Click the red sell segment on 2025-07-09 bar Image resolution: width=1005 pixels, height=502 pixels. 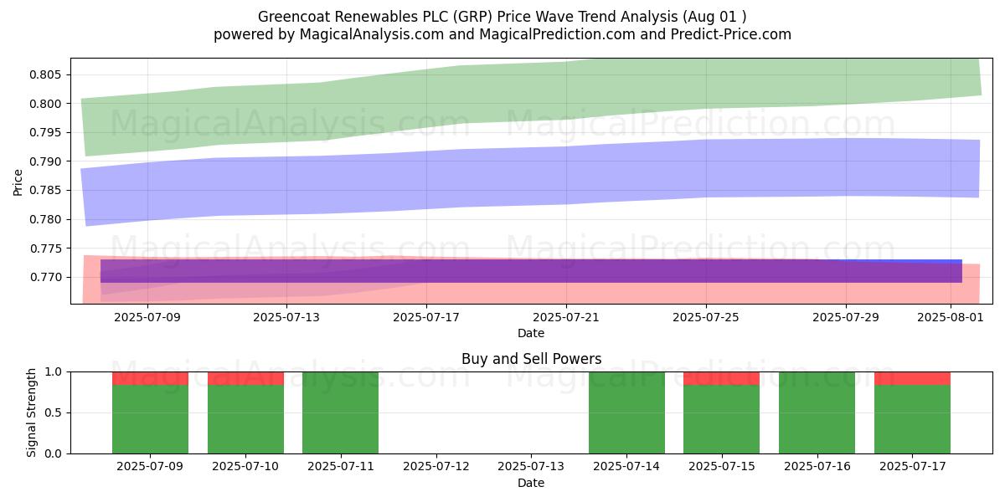click(150, 378)
